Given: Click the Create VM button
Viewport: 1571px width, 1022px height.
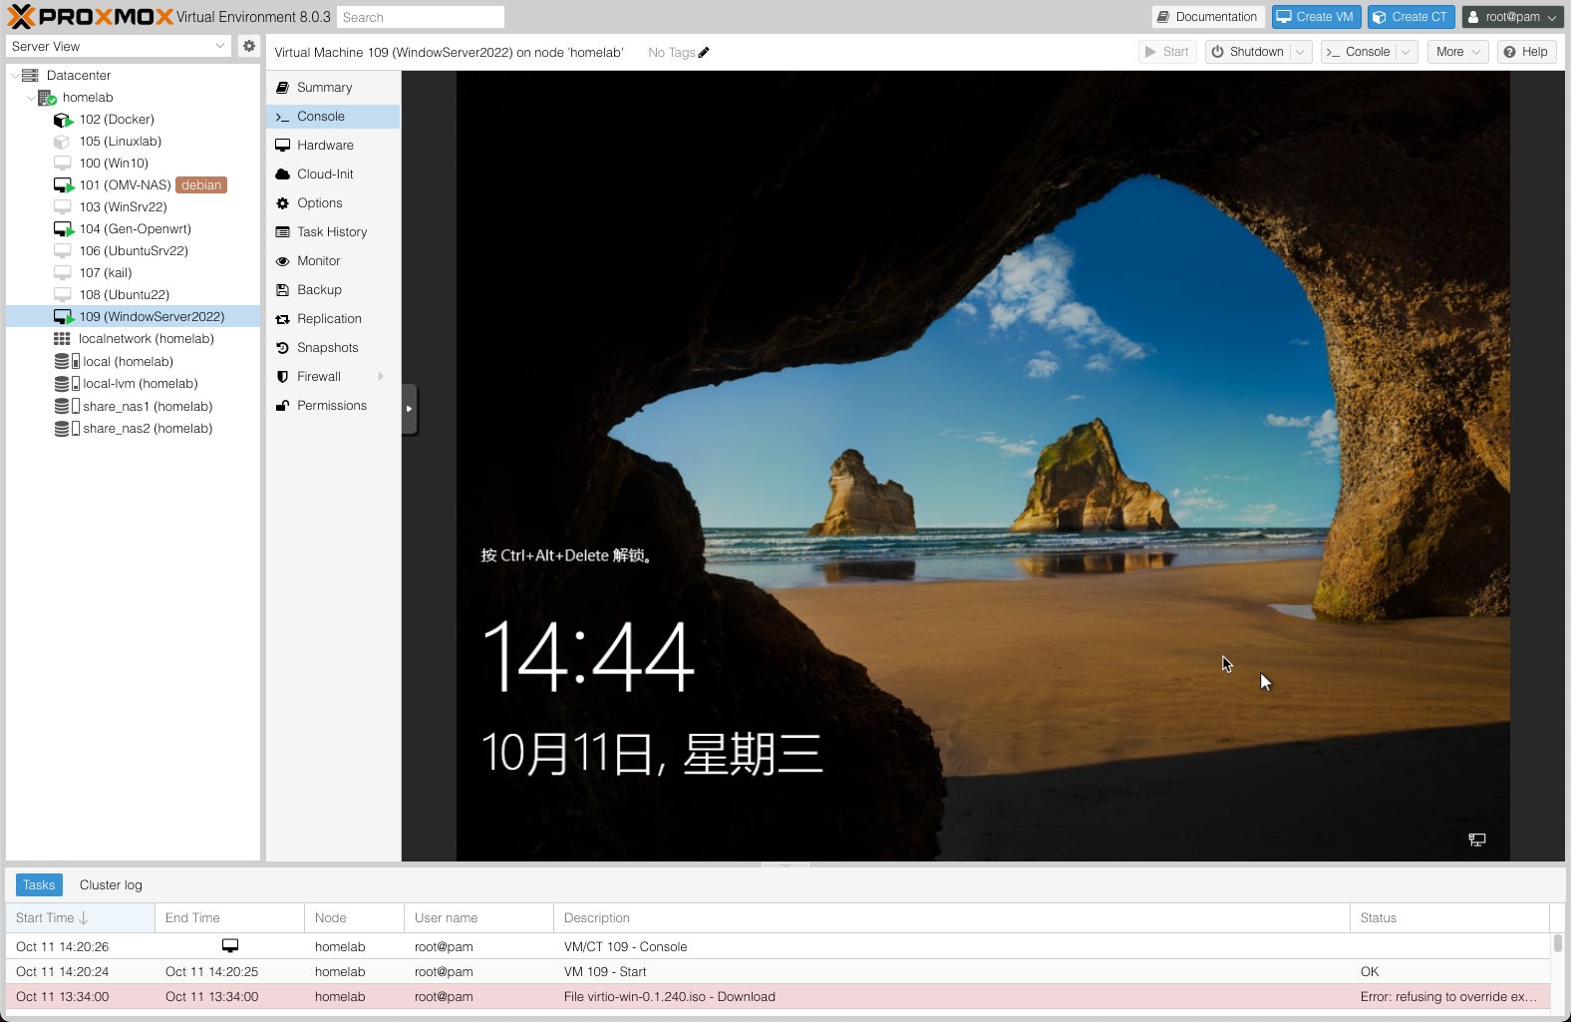Looking at the screenshot, I should coord(1316,17).
